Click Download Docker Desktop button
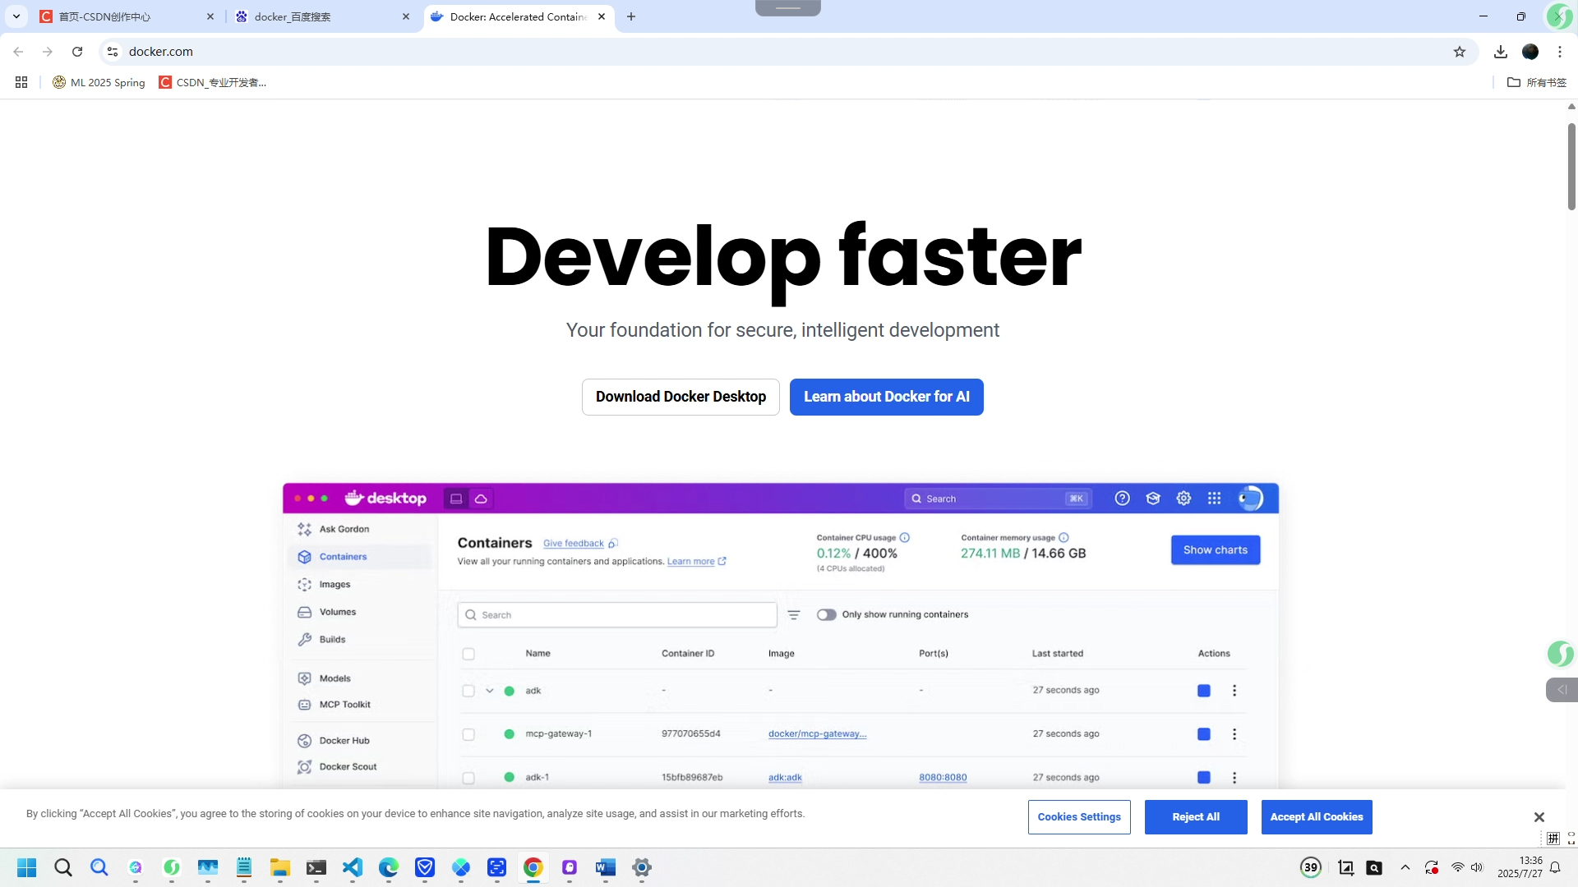Image resolution: width=1578 pixels, height=887 pixels. pos(681,398)
